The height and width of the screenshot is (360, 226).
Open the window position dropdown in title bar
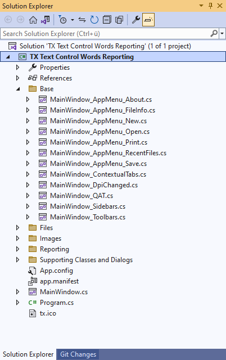[x=201, y=6]
